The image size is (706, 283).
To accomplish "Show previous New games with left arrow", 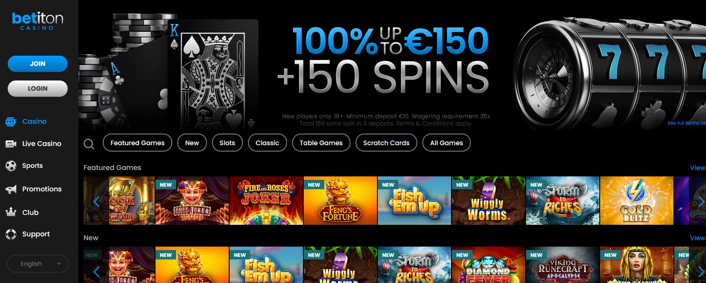I will tap(96, 271).
